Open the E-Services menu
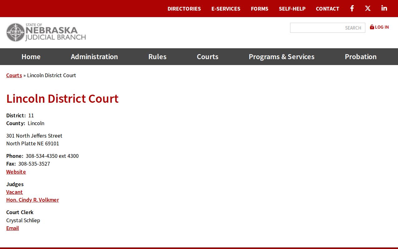 pyautogui.click(x=226, y=9)
